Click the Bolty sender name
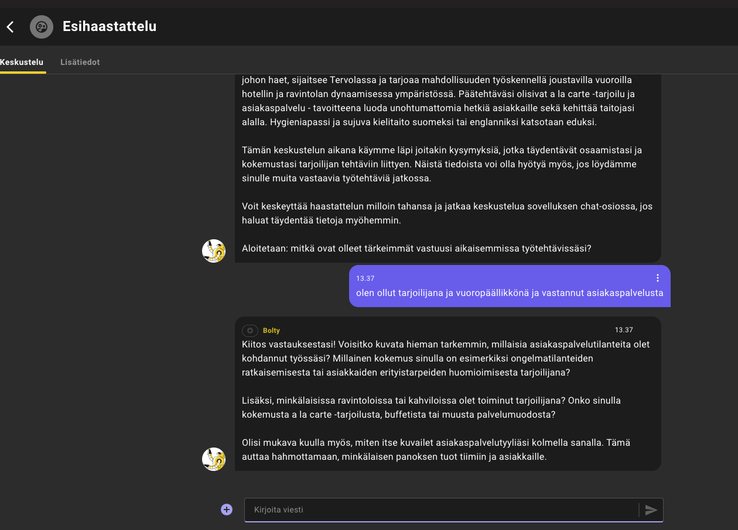The width and height of the screenshot is (738, 530). (271, 331)
